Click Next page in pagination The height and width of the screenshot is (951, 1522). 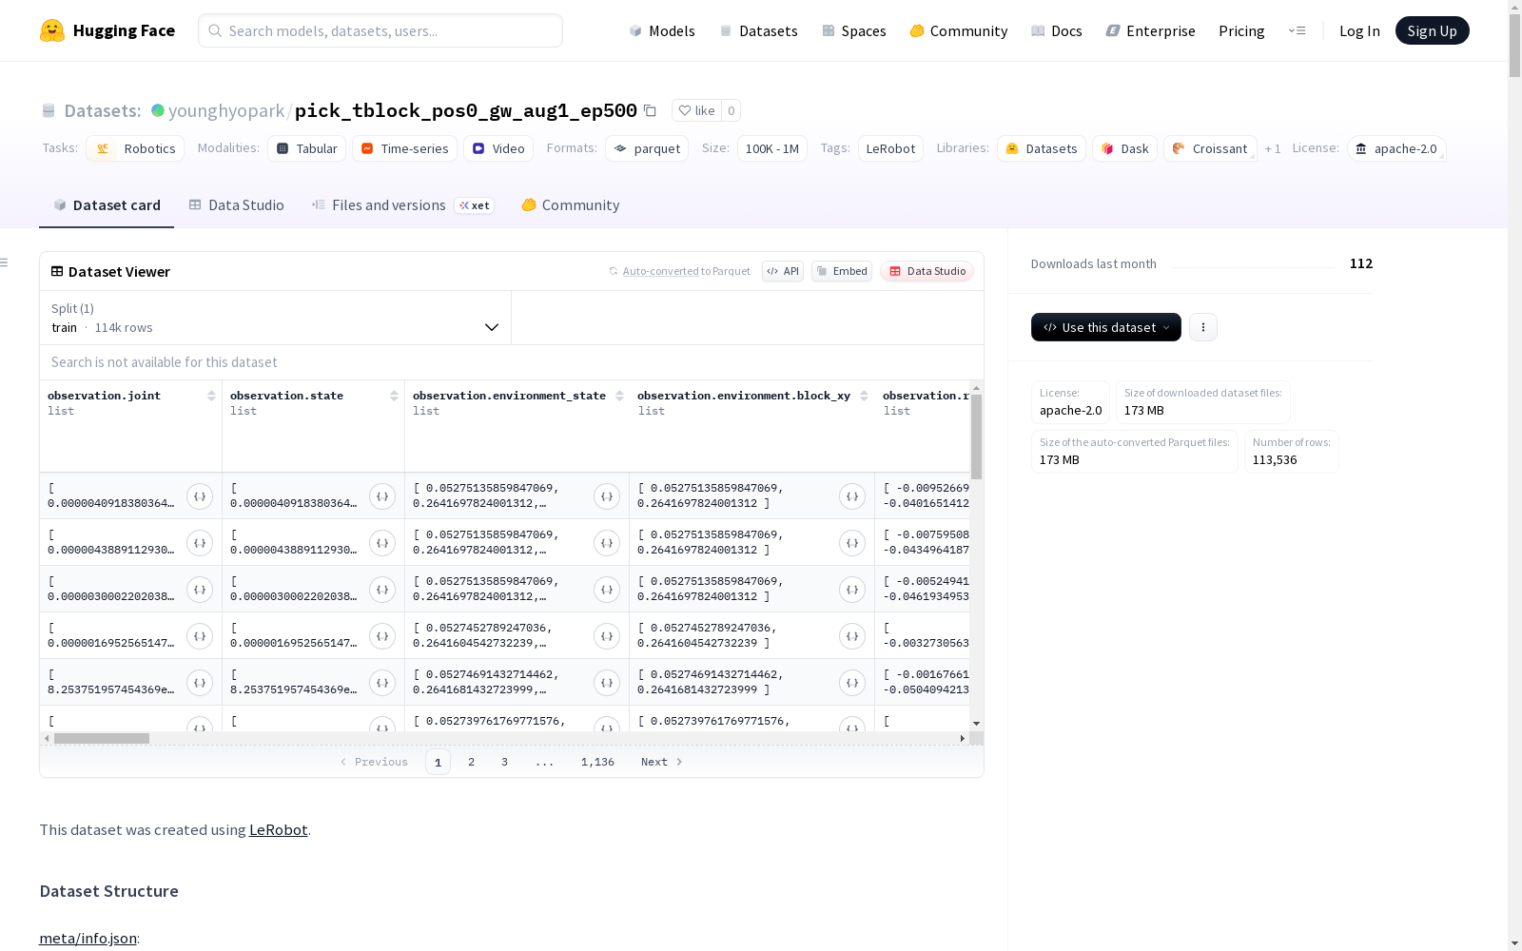(662, 762)
